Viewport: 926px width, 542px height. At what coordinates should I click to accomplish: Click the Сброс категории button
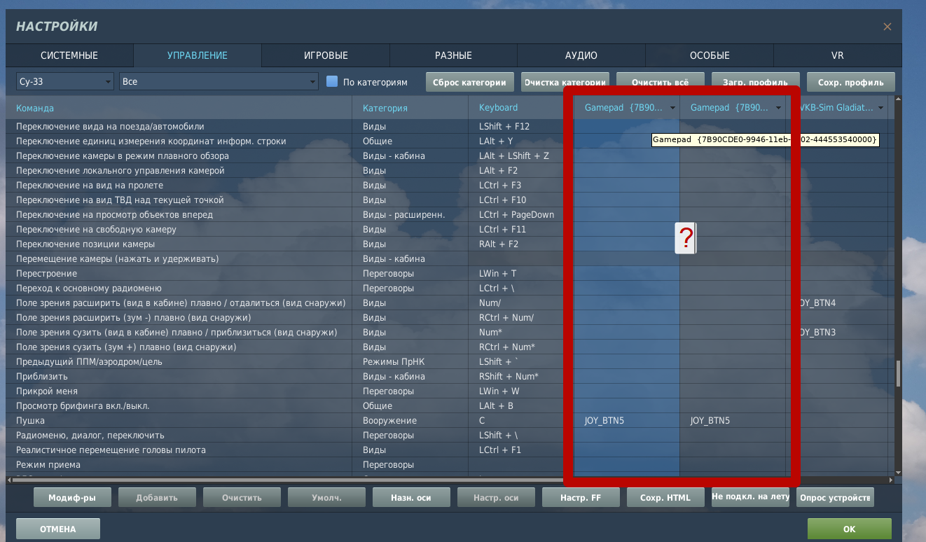pos(469,82)
